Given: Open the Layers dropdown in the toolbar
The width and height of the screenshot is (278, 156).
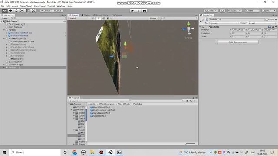Looking at the screenshot, I should coord(252,10).
